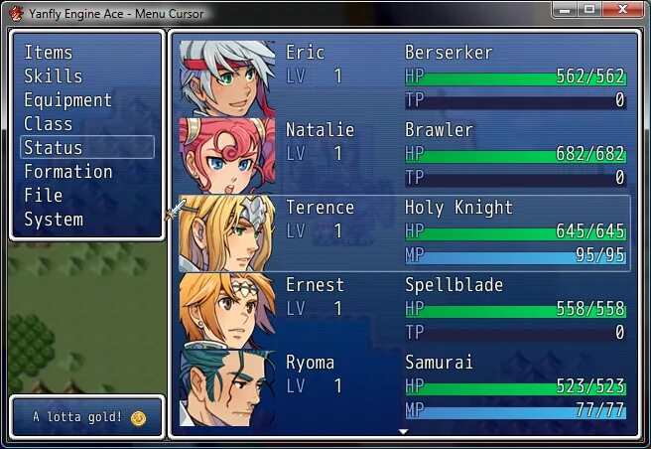Pick Ryoma's face portrait
Viewport: 651px width, 449px height.
tap(227, 388)
